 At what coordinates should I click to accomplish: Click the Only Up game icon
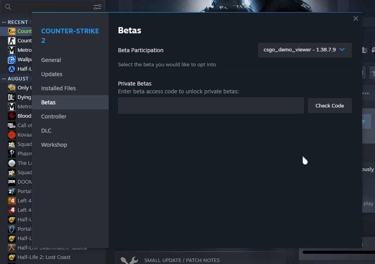(11, 88)
